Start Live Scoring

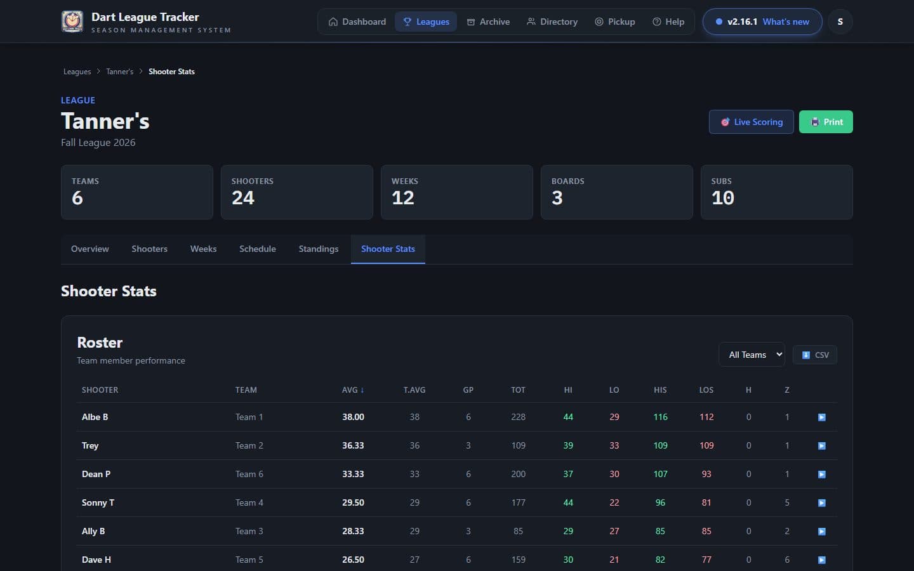point(752,122)
